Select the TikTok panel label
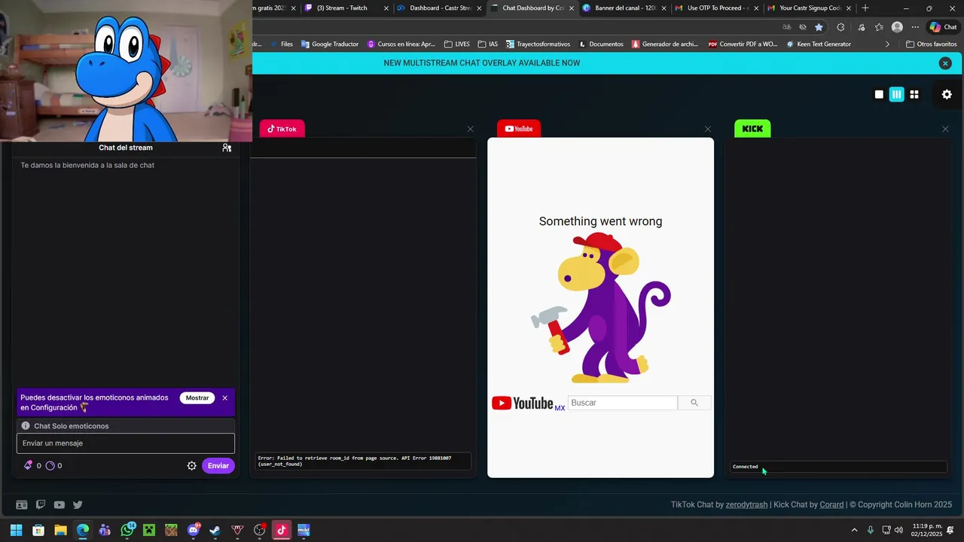This screenshot has width=964, height=542. pos(282,129)
